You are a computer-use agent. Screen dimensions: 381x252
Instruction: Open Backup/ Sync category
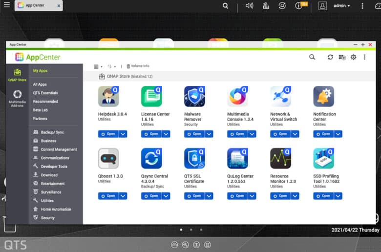coord(48,132)
